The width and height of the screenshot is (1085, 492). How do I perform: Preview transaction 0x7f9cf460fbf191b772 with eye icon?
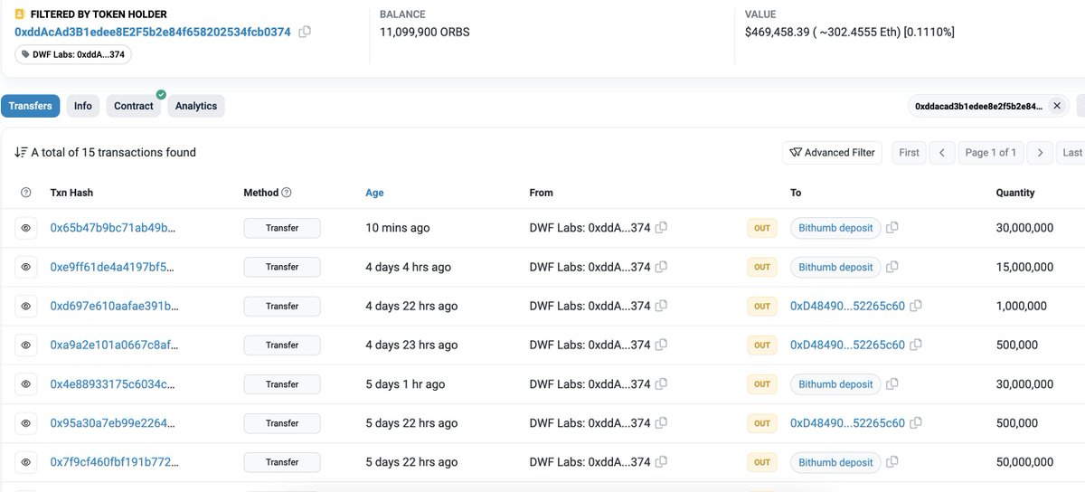26,462
